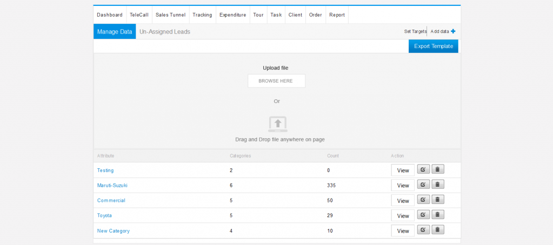Click the Categories column header

[x=241, y=155]
